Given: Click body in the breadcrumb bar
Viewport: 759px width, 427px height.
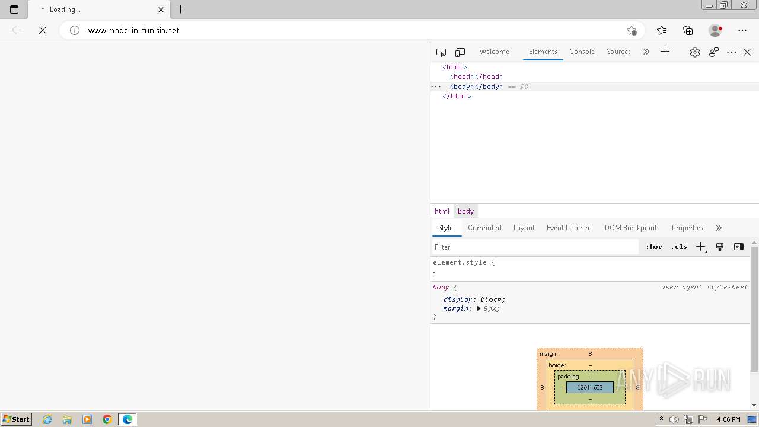Looking at the screenshot, I should pyautogui.click(x=465, y=211).
